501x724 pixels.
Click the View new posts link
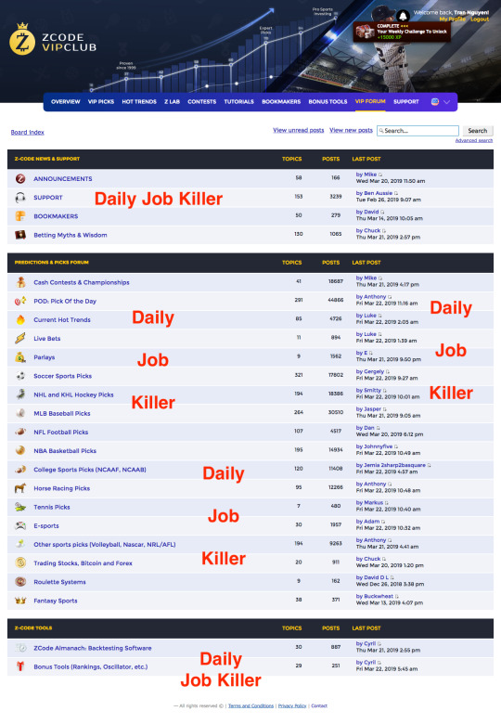[x=351, y=130]
